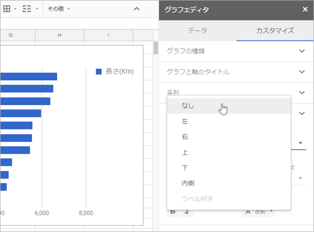Collapse the toolbar with the chevron icon
Image resolution: width=314 pixels, height=232 pixels.
click(x=137, y=8)
